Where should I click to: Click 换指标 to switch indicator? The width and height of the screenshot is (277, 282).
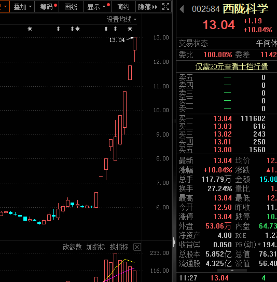pos(119,247)
